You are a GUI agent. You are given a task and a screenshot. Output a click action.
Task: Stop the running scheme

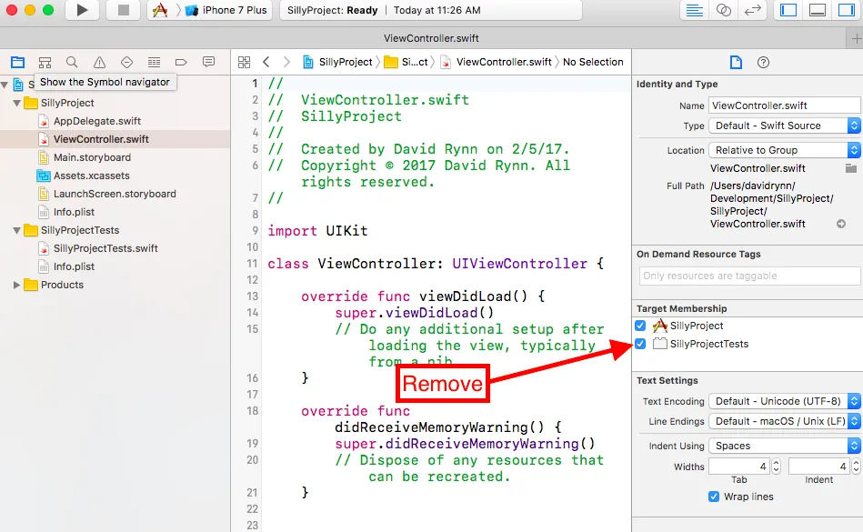(x=124, y=10)
